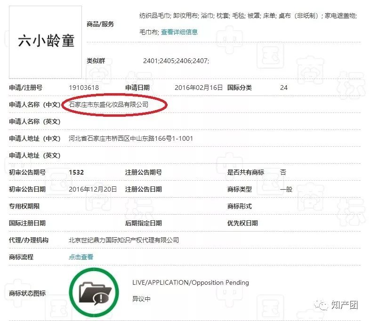
Task: Click the 申请人名称（中文） label
Action: (35, 104)
